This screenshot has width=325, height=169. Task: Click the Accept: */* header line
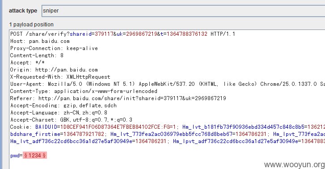(27, 63)
